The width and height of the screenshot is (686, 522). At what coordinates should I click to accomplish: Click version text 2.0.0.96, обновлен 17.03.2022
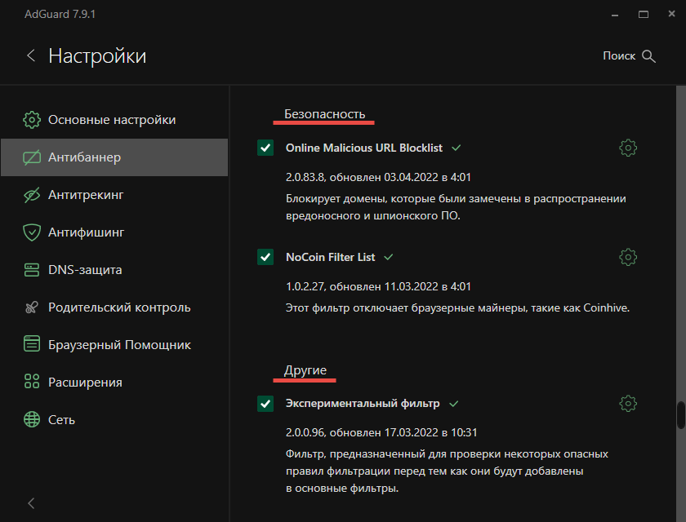click(381, 432)
